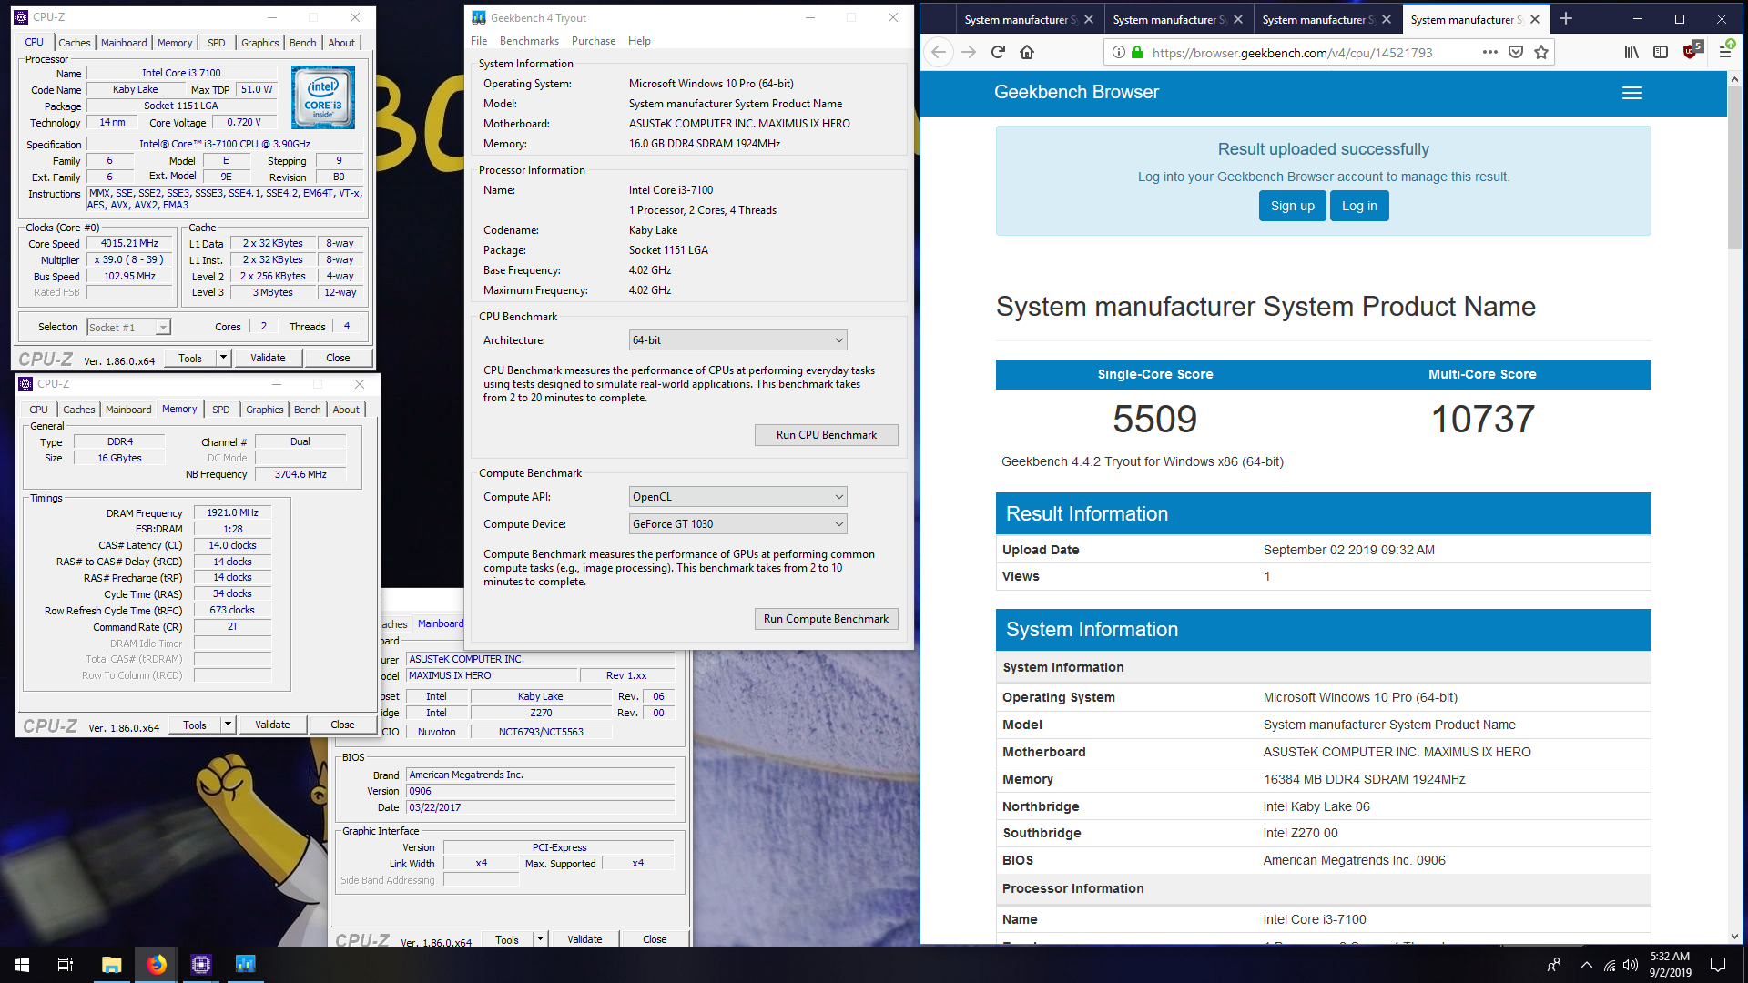Image resolution: width=1748 pixels, height=983 pixels.
Task: Open Windows Start menu
Action: pyautogui.click(x=22, y=965)
